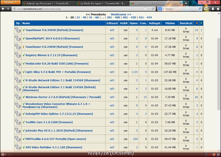Image resolution: width=221 pixels, height=157 pixels.
Task: Open AVS Video ReMaker 4.3.1.160 torrent
Action: (x=54, y=147)
